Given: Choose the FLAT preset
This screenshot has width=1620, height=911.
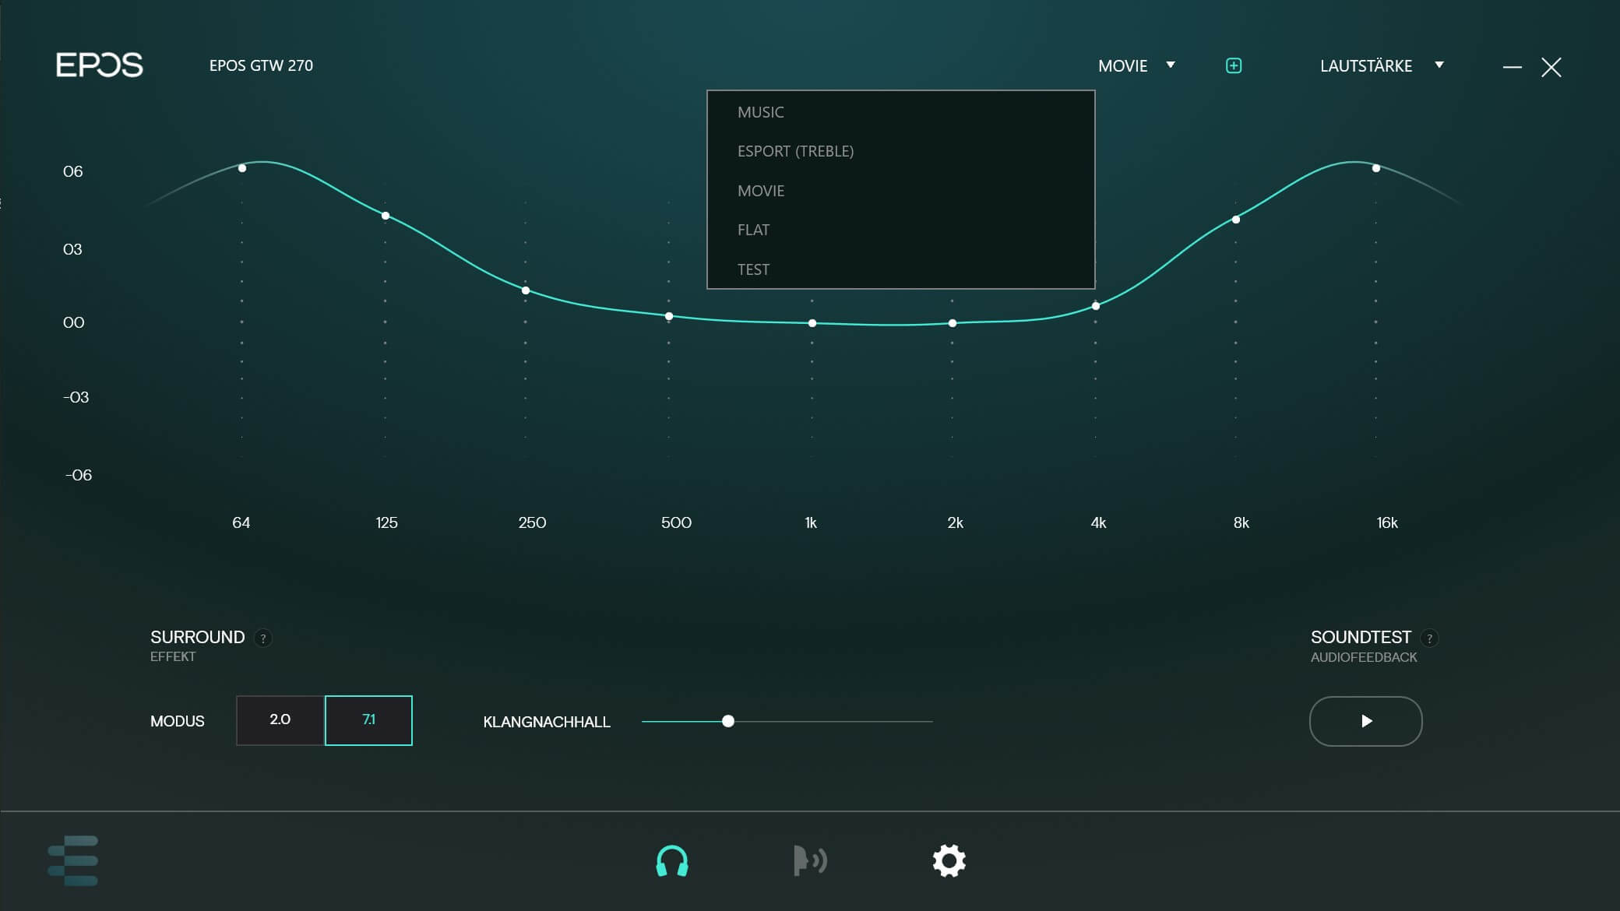Looking at the screenshot, I should pyautogui.click(x=900, y=230).
